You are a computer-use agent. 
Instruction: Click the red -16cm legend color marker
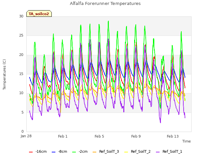pos(31,152)
